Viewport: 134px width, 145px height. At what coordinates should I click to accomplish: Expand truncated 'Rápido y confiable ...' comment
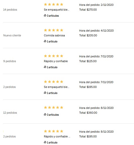pyautogui.click(x=57, y=136)
